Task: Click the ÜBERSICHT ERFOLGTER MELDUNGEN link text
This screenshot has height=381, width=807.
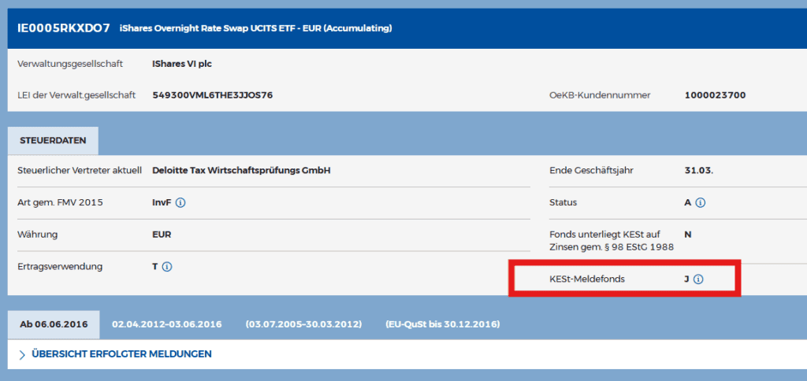Action: pyautogui.click(x=121, y=354)
